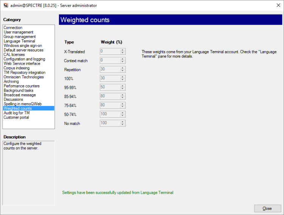
Task: Click the memoQ app icon in title bar
Action: click(5, 5)
